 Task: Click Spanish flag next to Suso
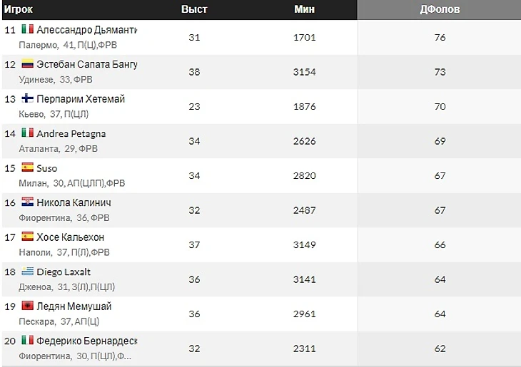[28, 167]
